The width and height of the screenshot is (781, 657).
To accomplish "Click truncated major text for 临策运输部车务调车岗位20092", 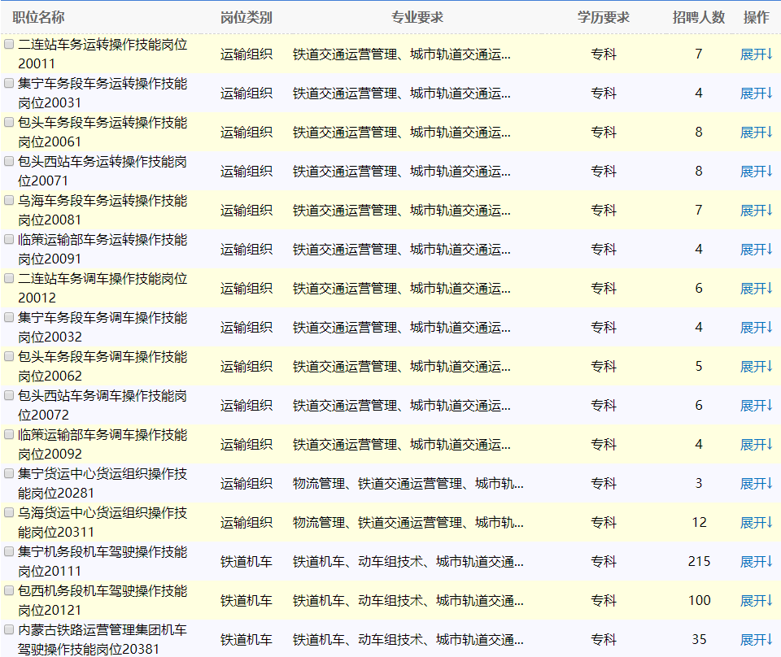I will [x=402, y=445].
